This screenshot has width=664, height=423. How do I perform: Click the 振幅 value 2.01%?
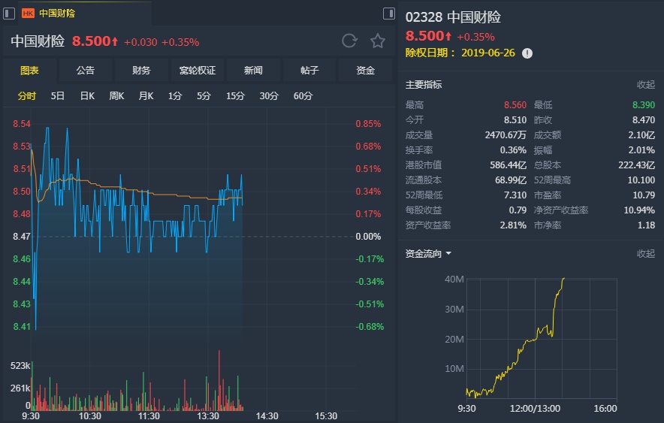point(641,150)
